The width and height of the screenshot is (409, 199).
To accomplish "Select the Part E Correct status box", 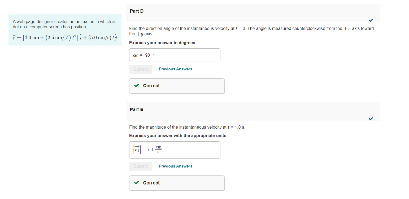I will pos(177,183).
